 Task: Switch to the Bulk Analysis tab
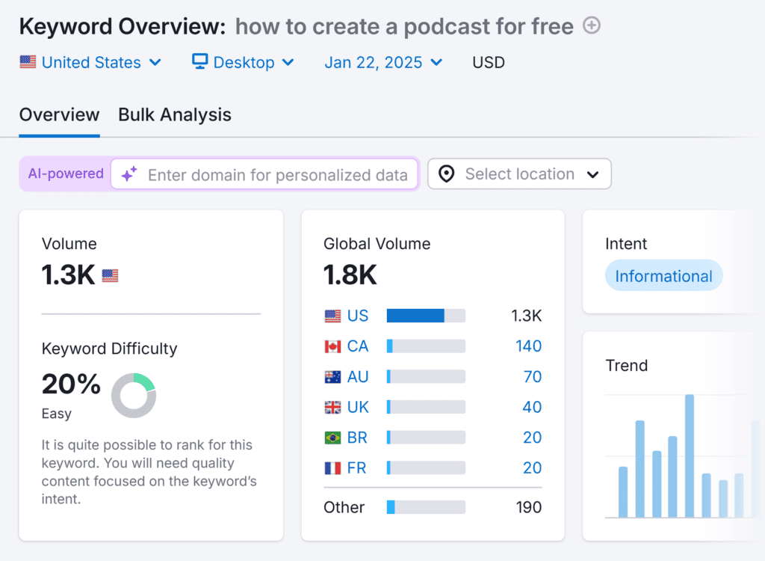(x=174, y=115)
